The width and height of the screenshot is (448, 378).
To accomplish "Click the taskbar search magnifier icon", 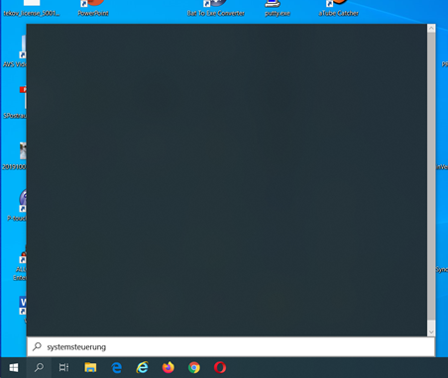I will (39, 367).
